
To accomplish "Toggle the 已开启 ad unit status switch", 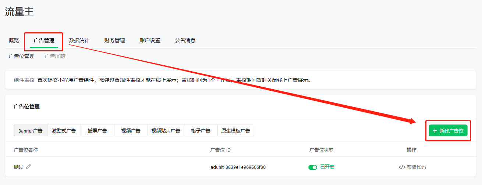I will tap(312, 167).
